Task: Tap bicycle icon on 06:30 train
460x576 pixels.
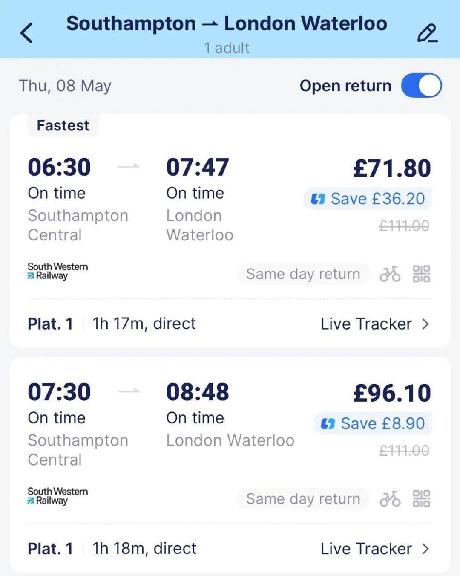Action: click(390, 274)
